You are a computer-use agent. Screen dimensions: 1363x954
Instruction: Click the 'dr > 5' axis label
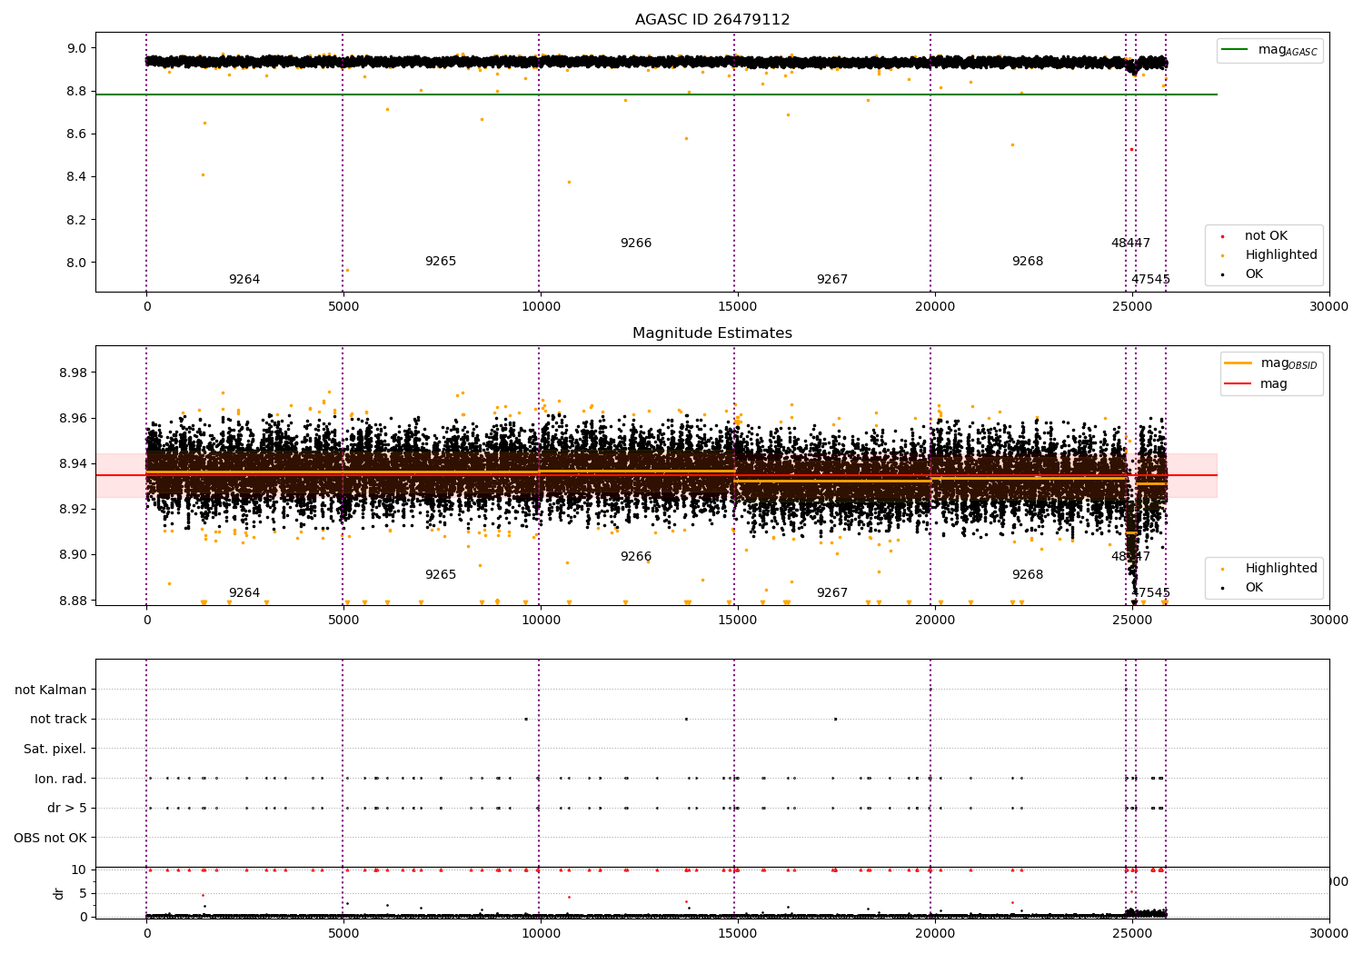click(67, 809)
